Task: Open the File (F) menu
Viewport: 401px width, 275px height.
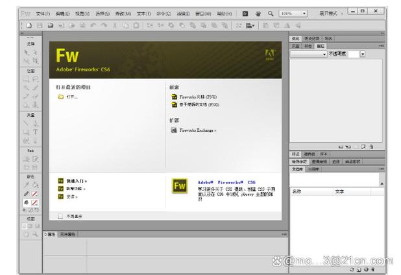Action: 43,14
